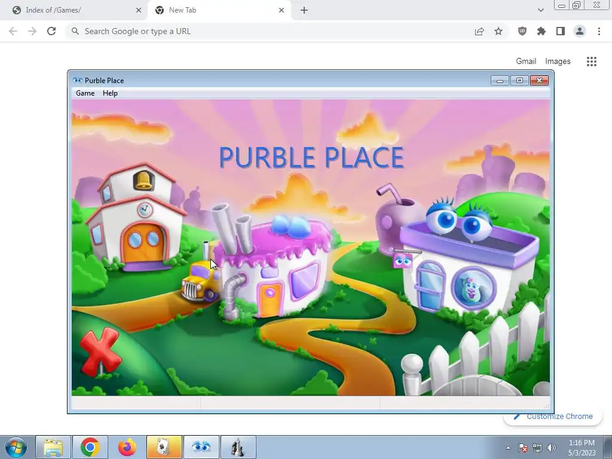Click the Customize Chrome button
Image resolution: width=612 pixels, height=459 pixels.
pos(553,416)
